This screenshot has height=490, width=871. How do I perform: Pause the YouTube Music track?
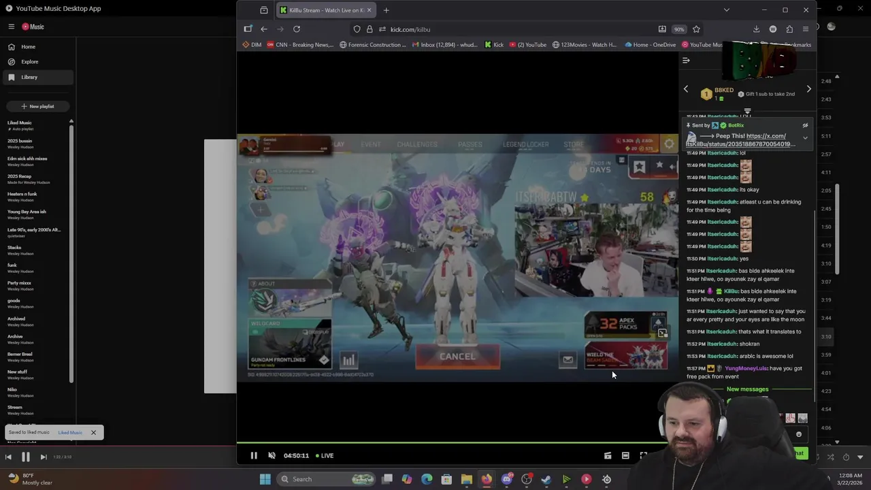25,457
